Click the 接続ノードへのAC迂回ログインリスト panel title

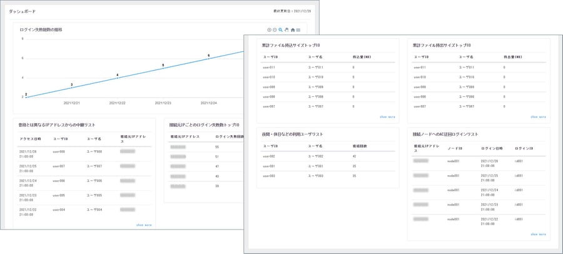tap(445, 135)
